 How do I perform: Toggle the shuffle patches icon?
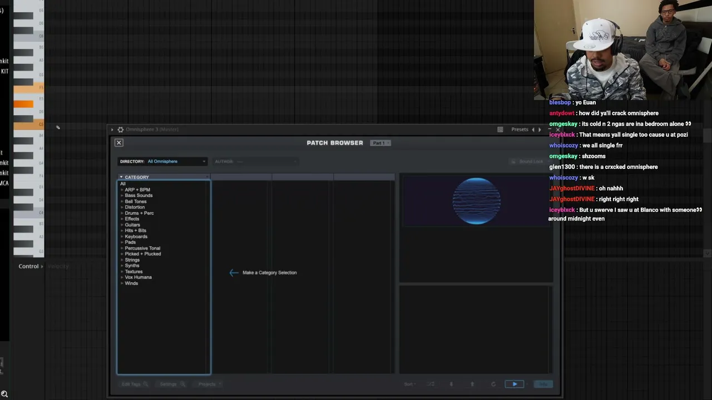point(431,384)
